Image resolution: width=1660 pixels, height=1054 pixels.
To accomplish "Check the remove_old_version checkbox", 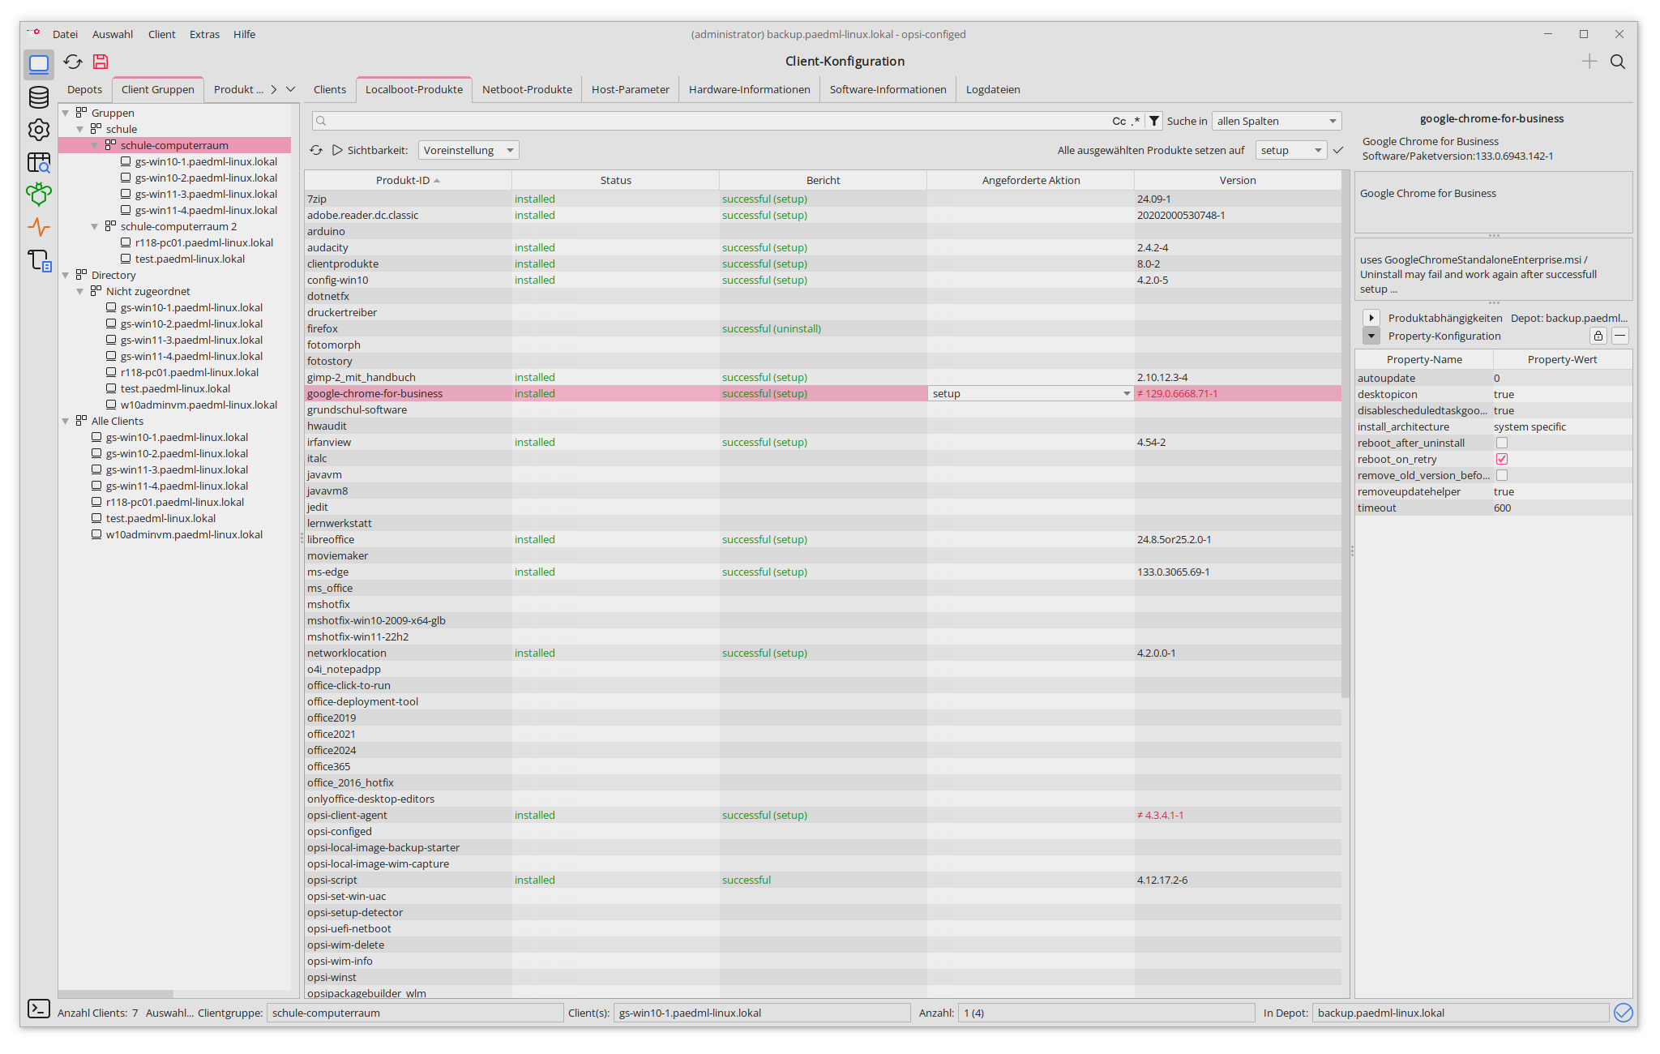I will click(1503, 475).
